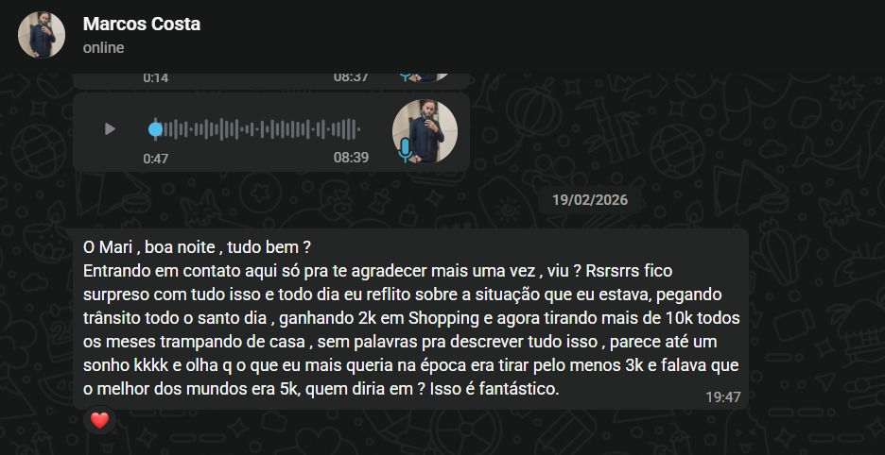Click the 19:47 message timestamp
Viewport: 885px width, 455px height.
pos(723,396)
